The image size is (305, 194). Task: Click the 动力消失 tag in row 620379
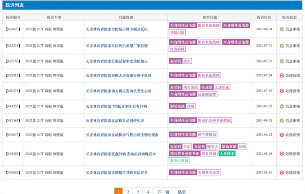coord(191,87)
